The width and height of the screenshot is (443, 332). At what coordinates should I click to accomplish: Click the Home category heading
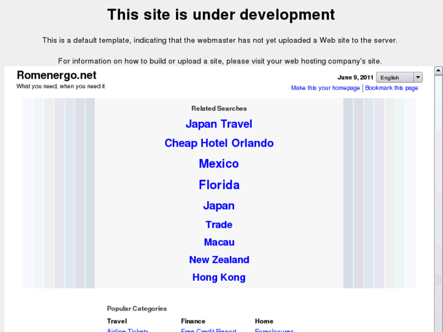[264, 321]
